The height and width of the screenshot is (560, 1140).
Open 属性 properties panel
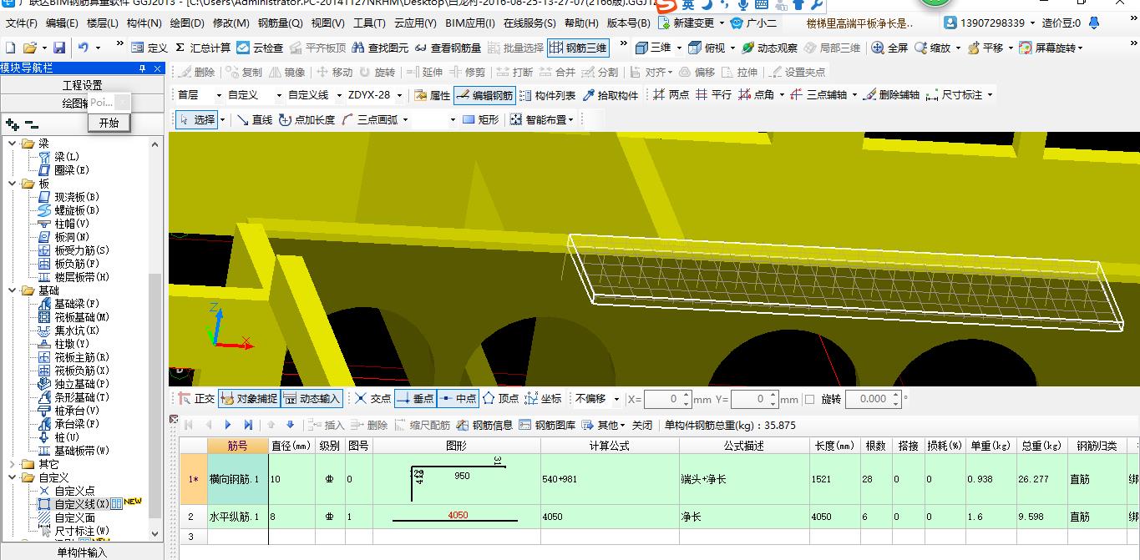[433, 95]
